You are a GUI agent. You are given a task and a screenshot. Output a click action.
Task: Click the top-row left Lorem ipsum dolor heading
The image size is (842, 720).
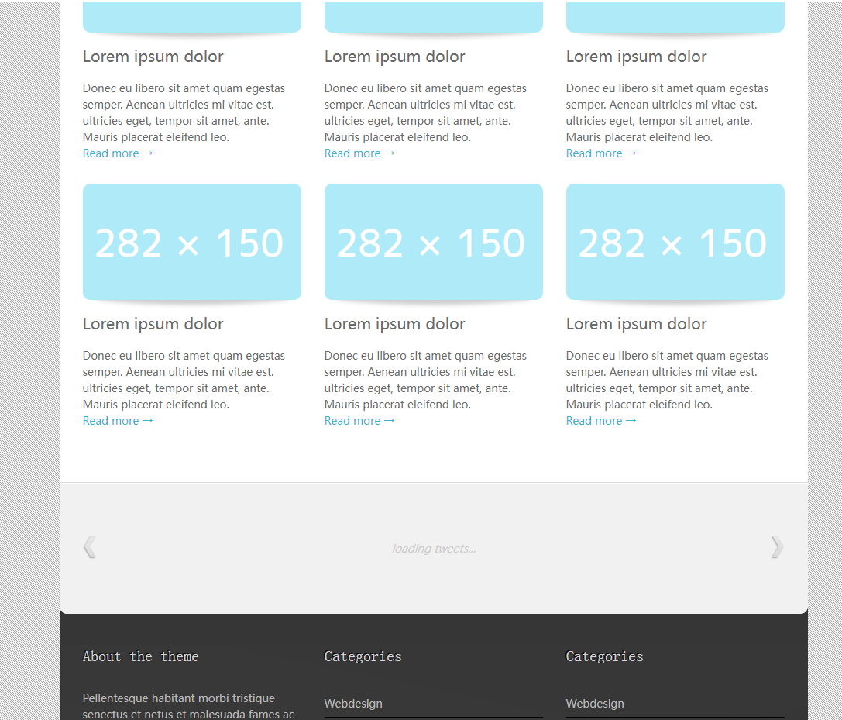pos(153,57)
